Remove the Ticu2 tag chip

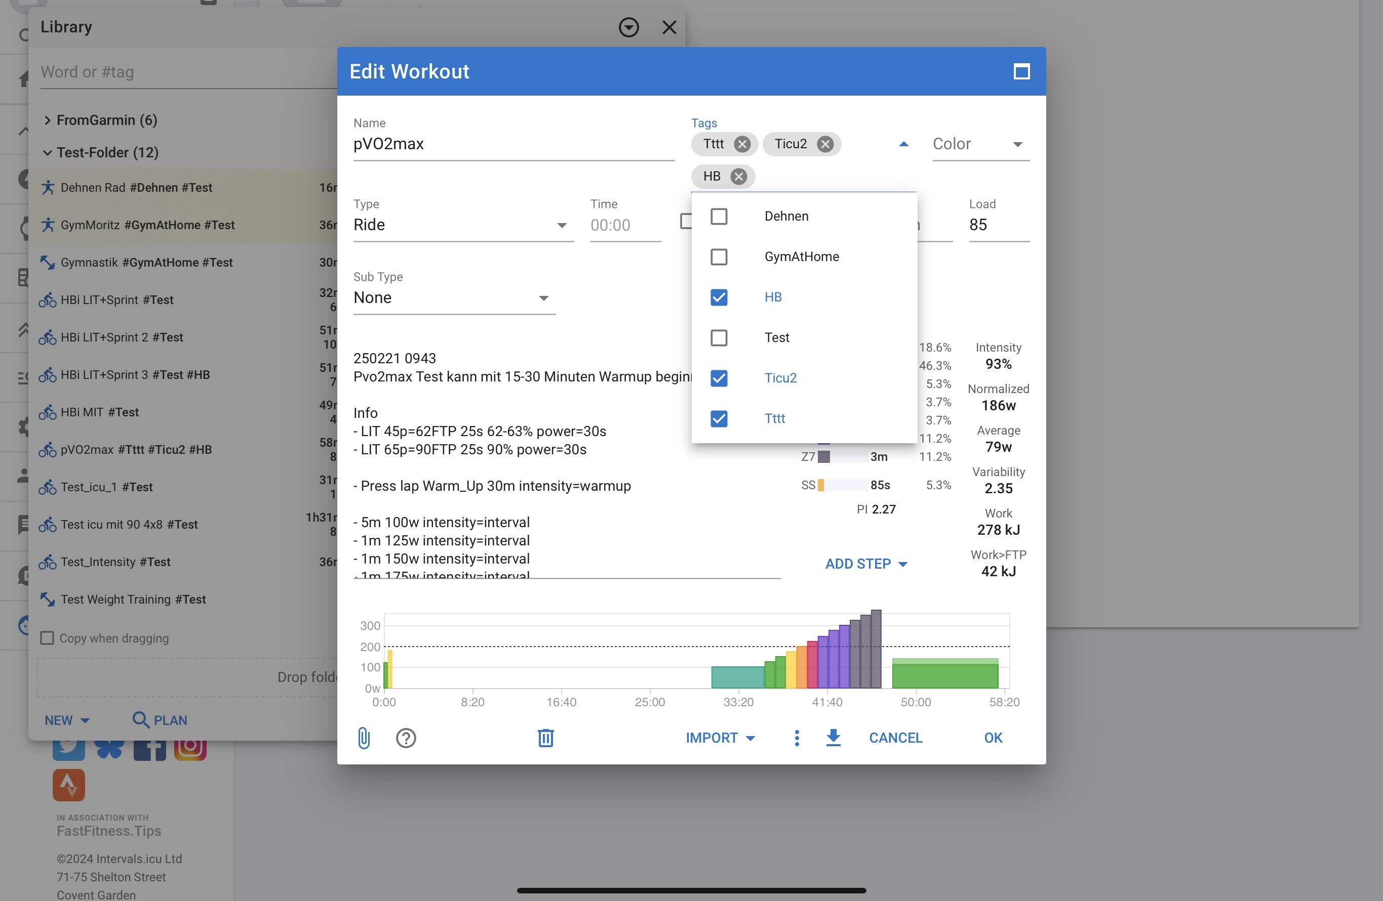[824, 144]
